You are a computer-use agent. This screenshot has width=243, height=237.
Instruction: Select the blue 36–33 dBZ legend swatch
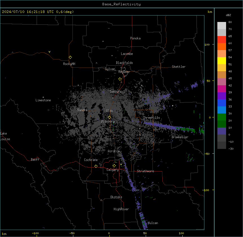click(x=222, y=103)
